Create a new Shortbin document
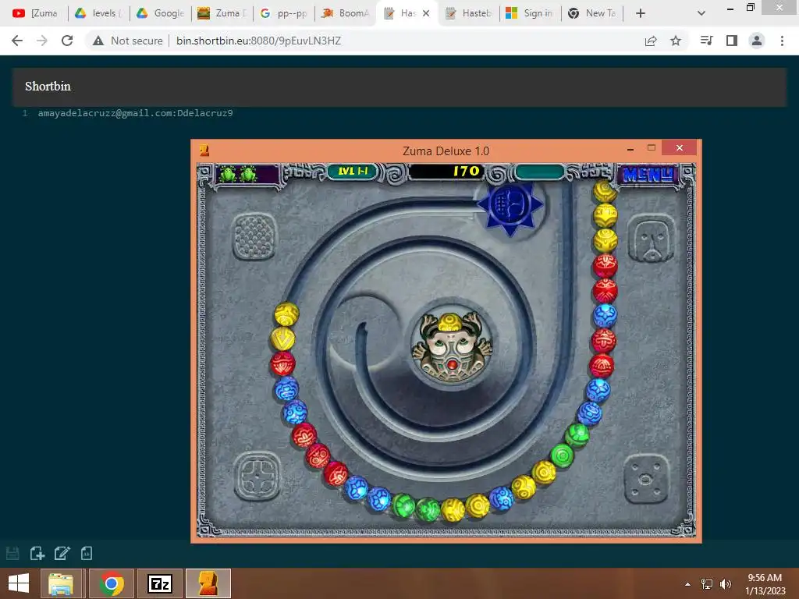799x599 pixels. point(37,553)
